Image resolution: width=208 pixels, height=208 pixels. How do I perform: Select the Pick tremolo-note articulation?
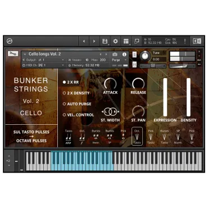point(123,137)
